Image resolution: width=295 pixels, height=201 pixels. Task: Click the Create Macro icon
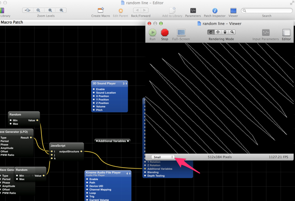tap(101, 10)
